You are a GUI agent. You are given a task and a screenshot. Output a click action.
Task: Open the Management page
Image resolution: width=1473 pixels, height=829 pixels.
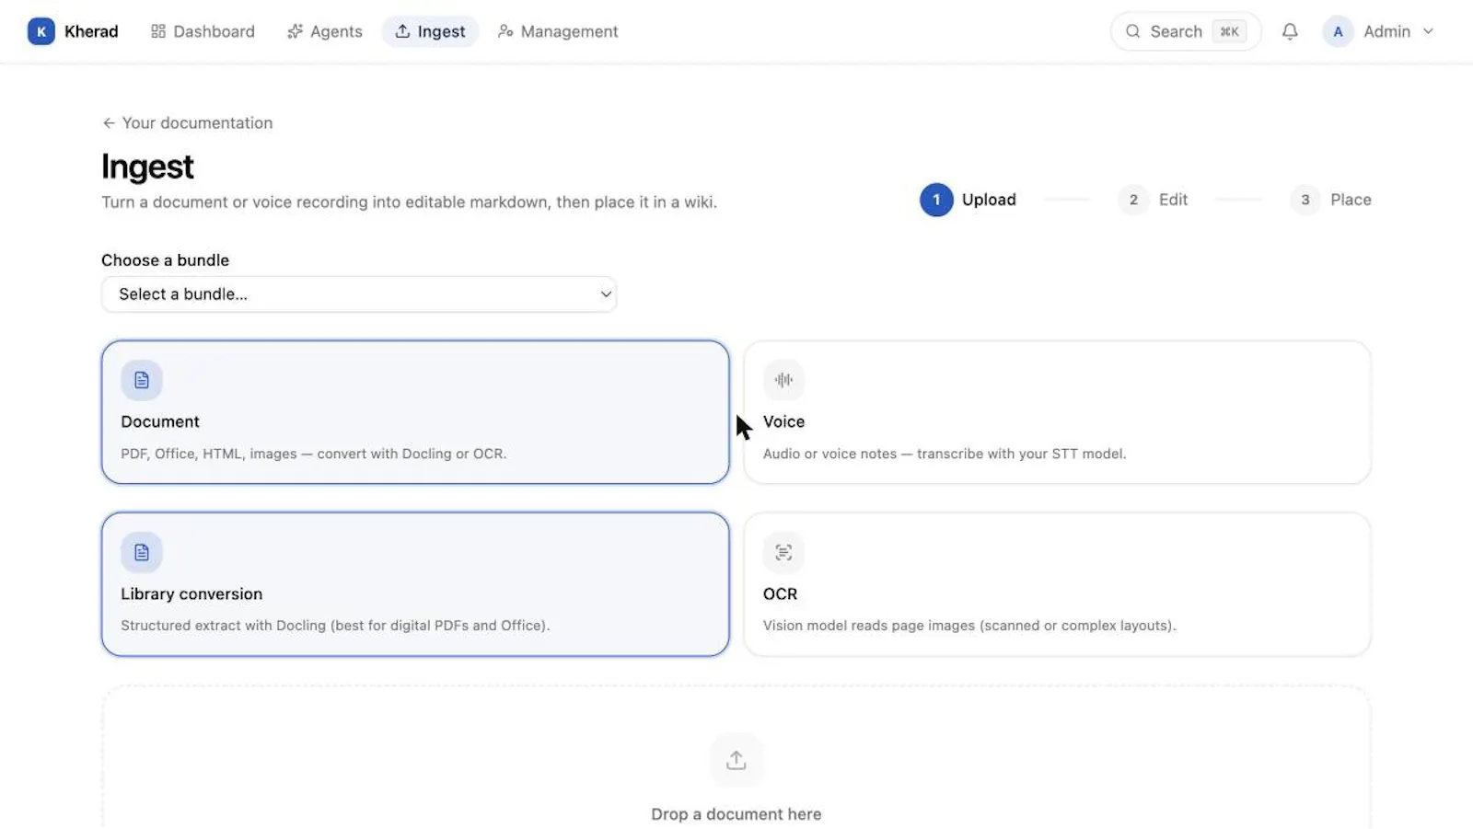(x=558, y=31)
